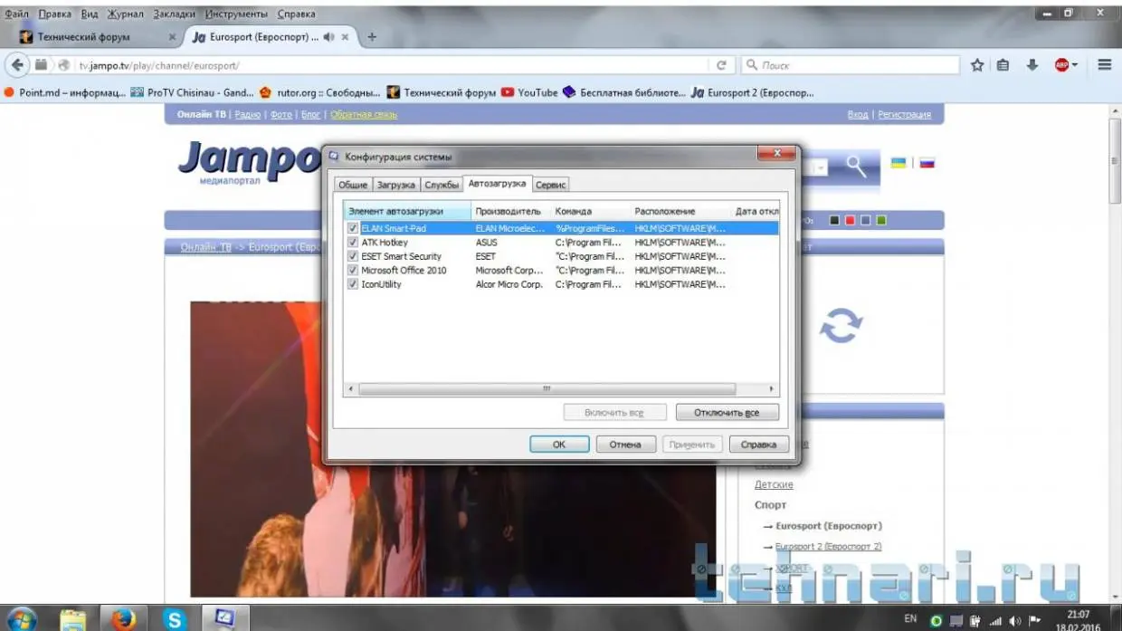Screen dimensions: 1122x631
Task: Open network signal tray icon
Action: (995, 621)
